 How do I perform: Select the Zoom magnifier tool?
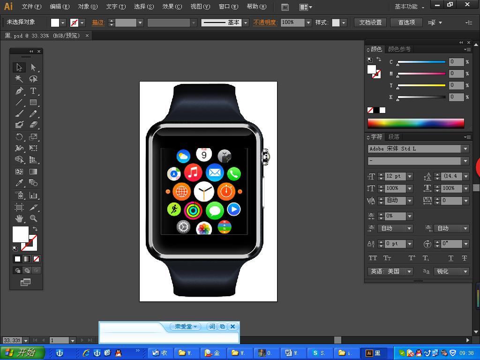pos(33,218)
